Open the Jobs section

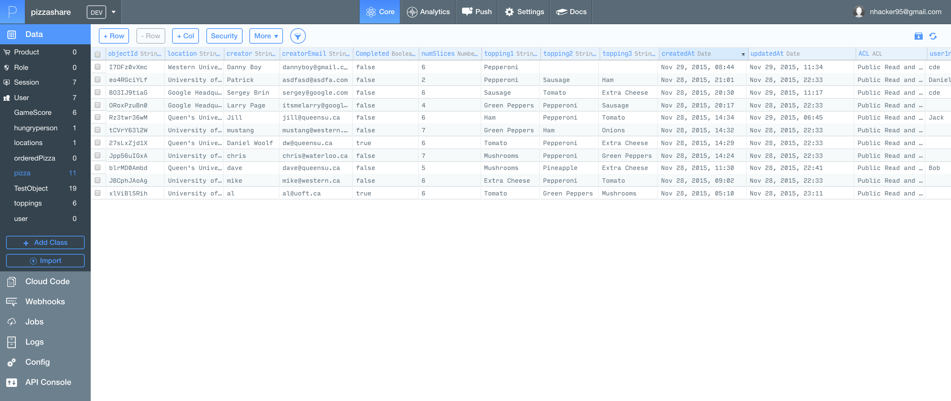pyautogui.click(x=34, y=321)
